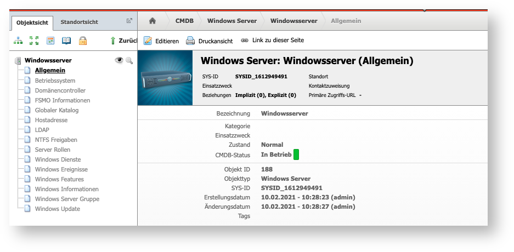This screenshot has height=252, width=514.
Task: Click the page title Windows Server: Windowsserver (Allgemein)
Action: tap(307, 61)
